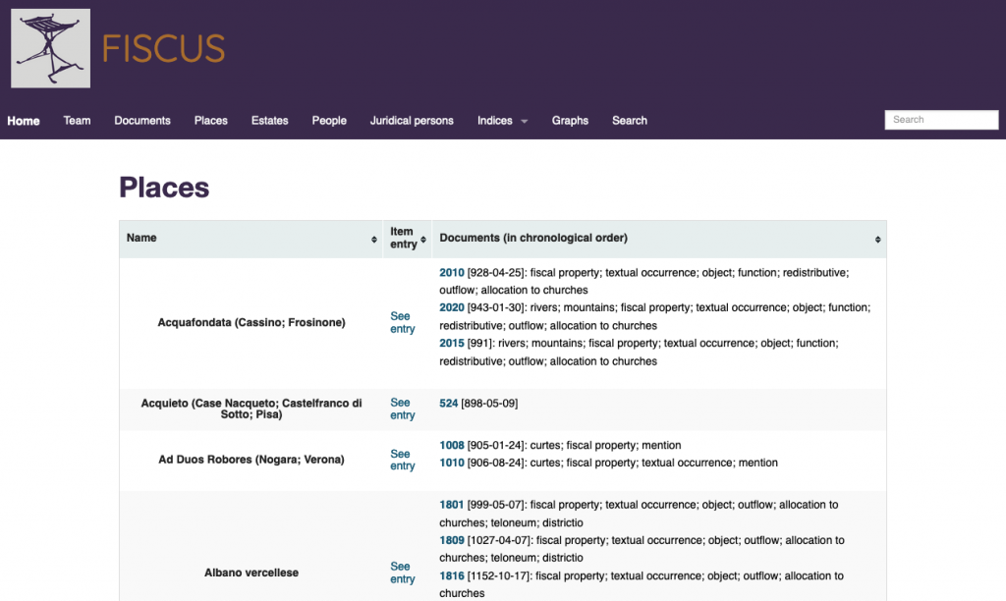Navigate to Places in navbar

(211, 121)
